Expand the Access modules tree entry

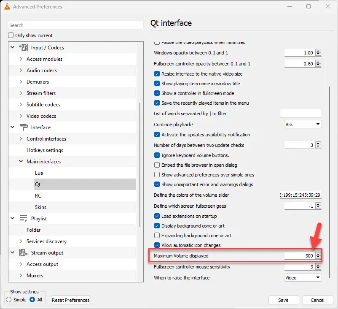pyautogui.click(x=20, y=59)
